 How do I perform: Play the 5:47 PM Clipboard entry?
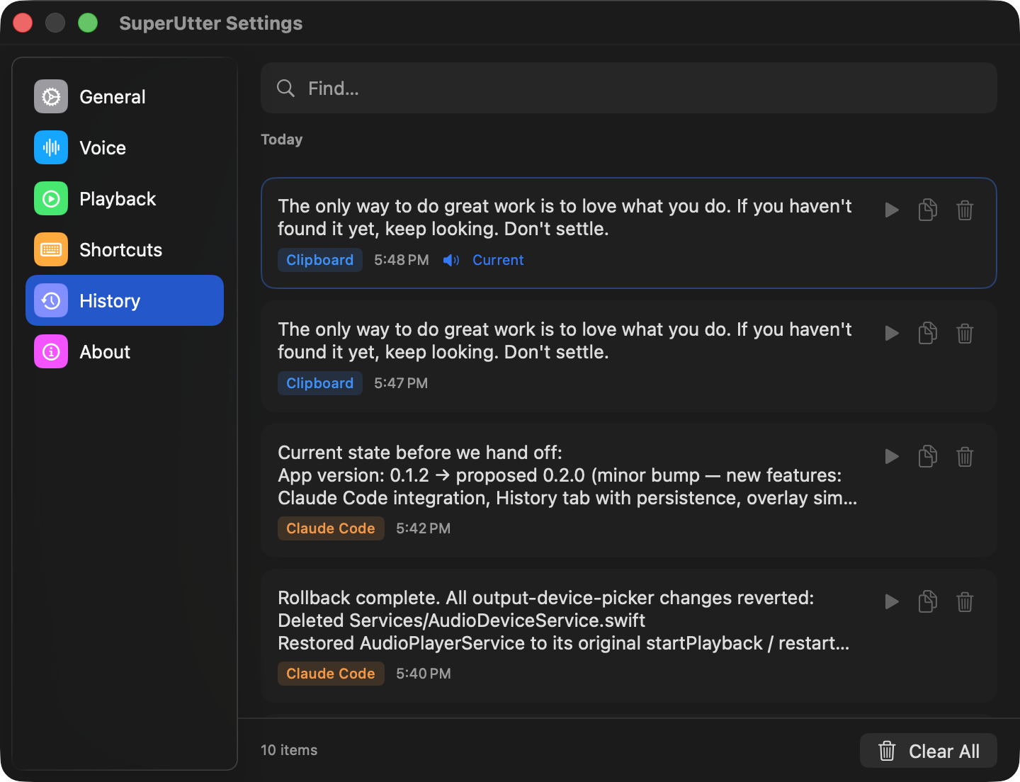click(892, 334)
